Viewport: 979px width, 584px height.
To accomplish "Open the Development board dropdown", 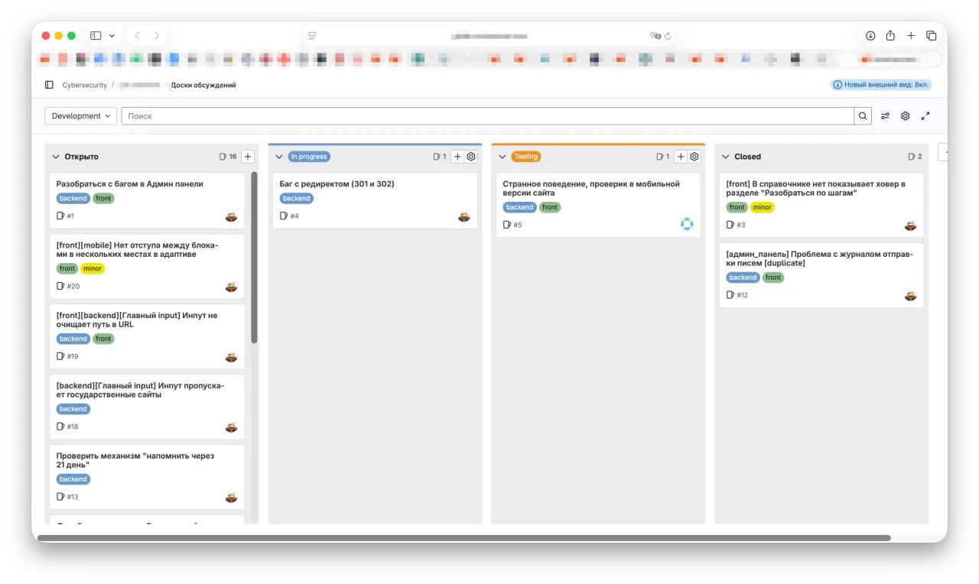I will (x=80, y=116).
